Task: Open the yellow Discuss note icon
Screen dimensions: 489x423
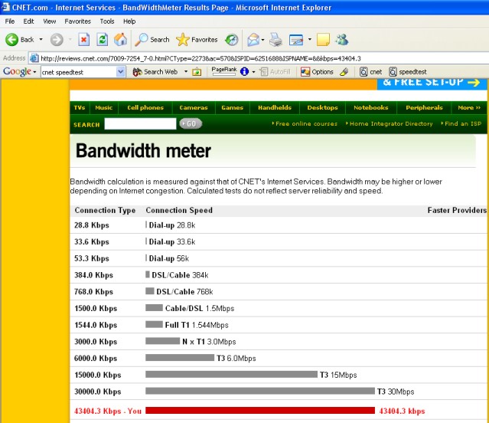Action: click(x=323, y=40)
